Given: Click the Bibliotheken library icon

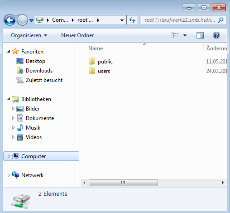Looking at the screenshot, I should (x=15, y=99).
